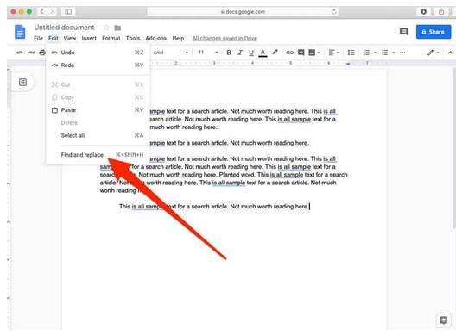This screenshot has height=335, width=456.
Task: Click the print icon
Action: click(42, 53)
